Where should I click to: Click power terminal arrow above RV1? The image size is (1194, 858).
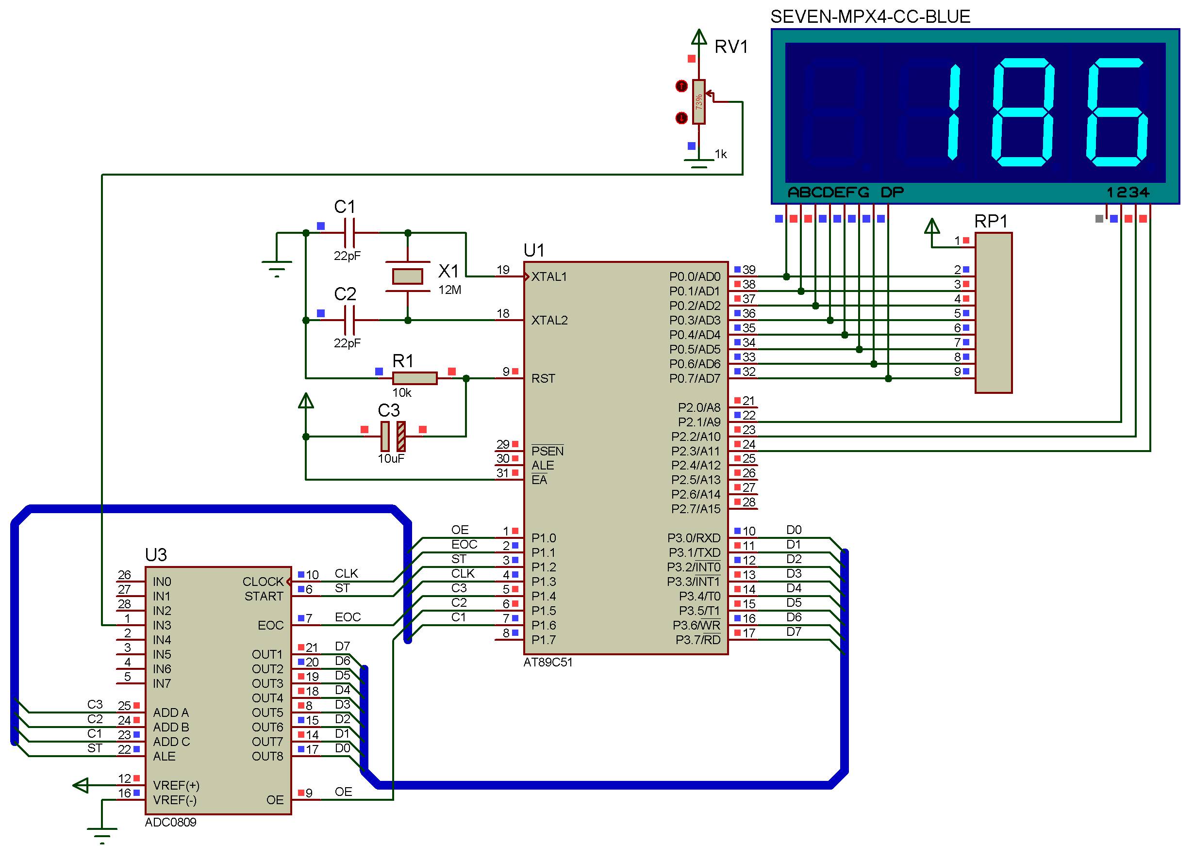click(x=698, y=38)
